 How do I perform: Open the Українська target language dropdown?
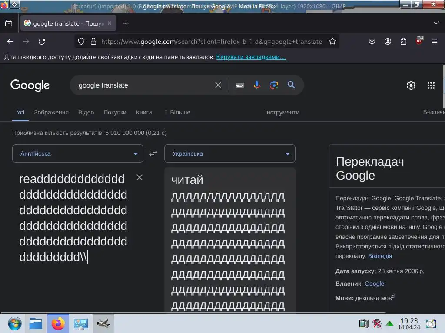coord(230,153)
